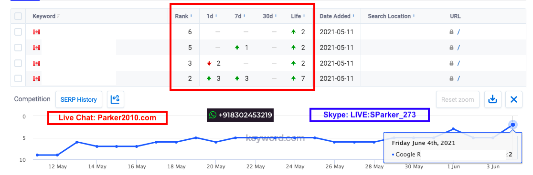This screenshot has width=533, height=175.
Task: Click the rank value 6 cell
Action: [x=190, y=32]
